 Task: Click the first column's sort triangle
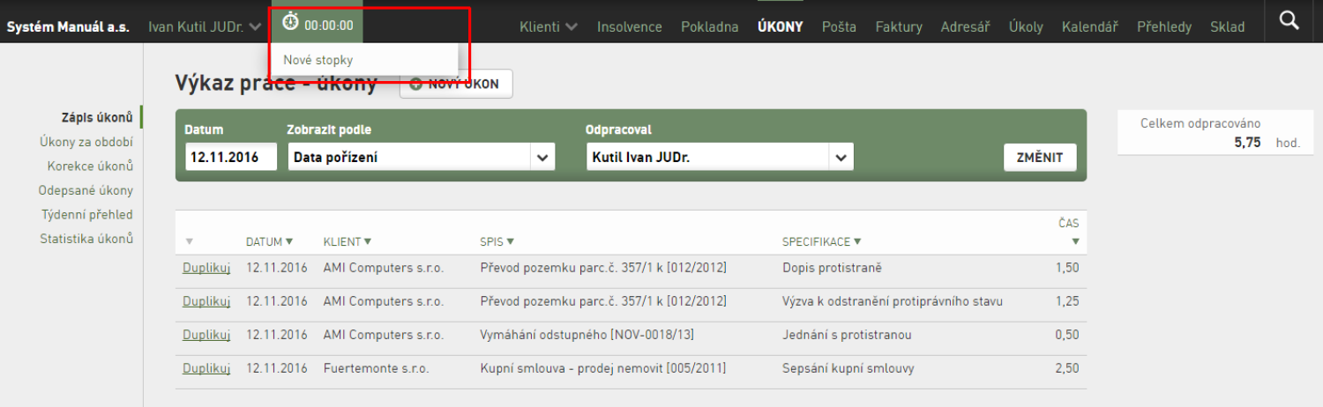(189, 241)
